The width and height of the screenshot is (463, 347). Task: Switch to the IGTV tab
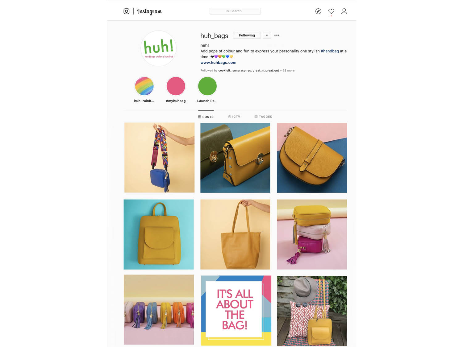point(234,117)
